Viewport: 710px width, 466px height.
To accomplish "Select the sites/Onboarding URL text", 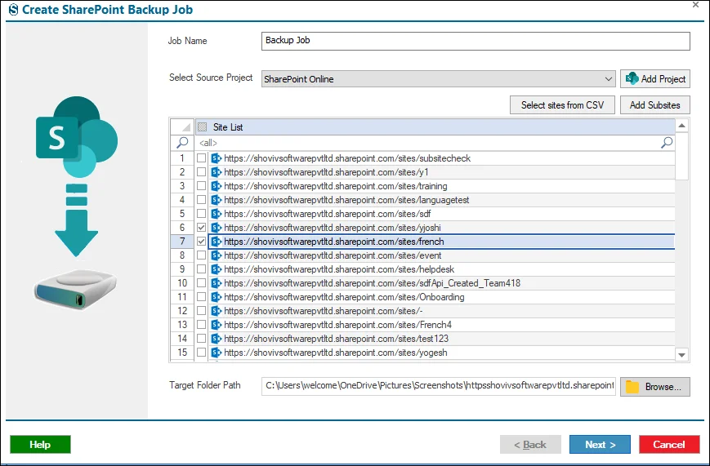I will pyautogui.click(x=344, y=297).
